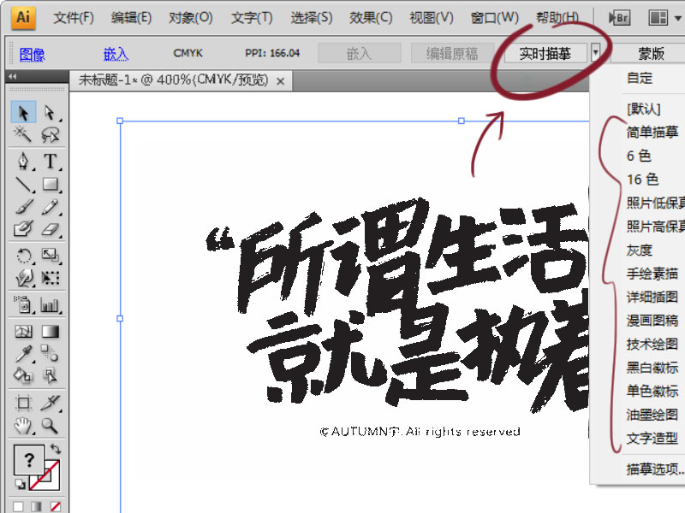Select the Warp tool
This screenshot has height=513, width=685.
[23, 278]
